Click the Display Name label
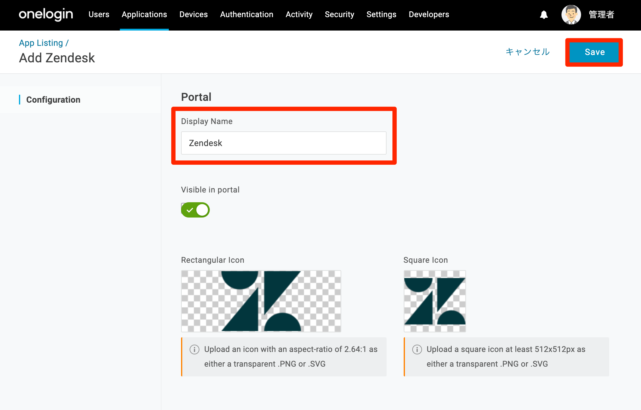Image resolution: width=641 pixels, height=410 pixels. click(207, 121)
